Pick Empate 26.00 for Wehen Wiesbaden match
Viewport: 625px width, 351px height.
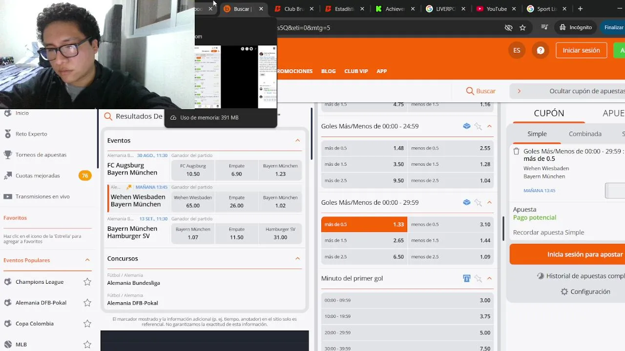(x=237, y=201)
